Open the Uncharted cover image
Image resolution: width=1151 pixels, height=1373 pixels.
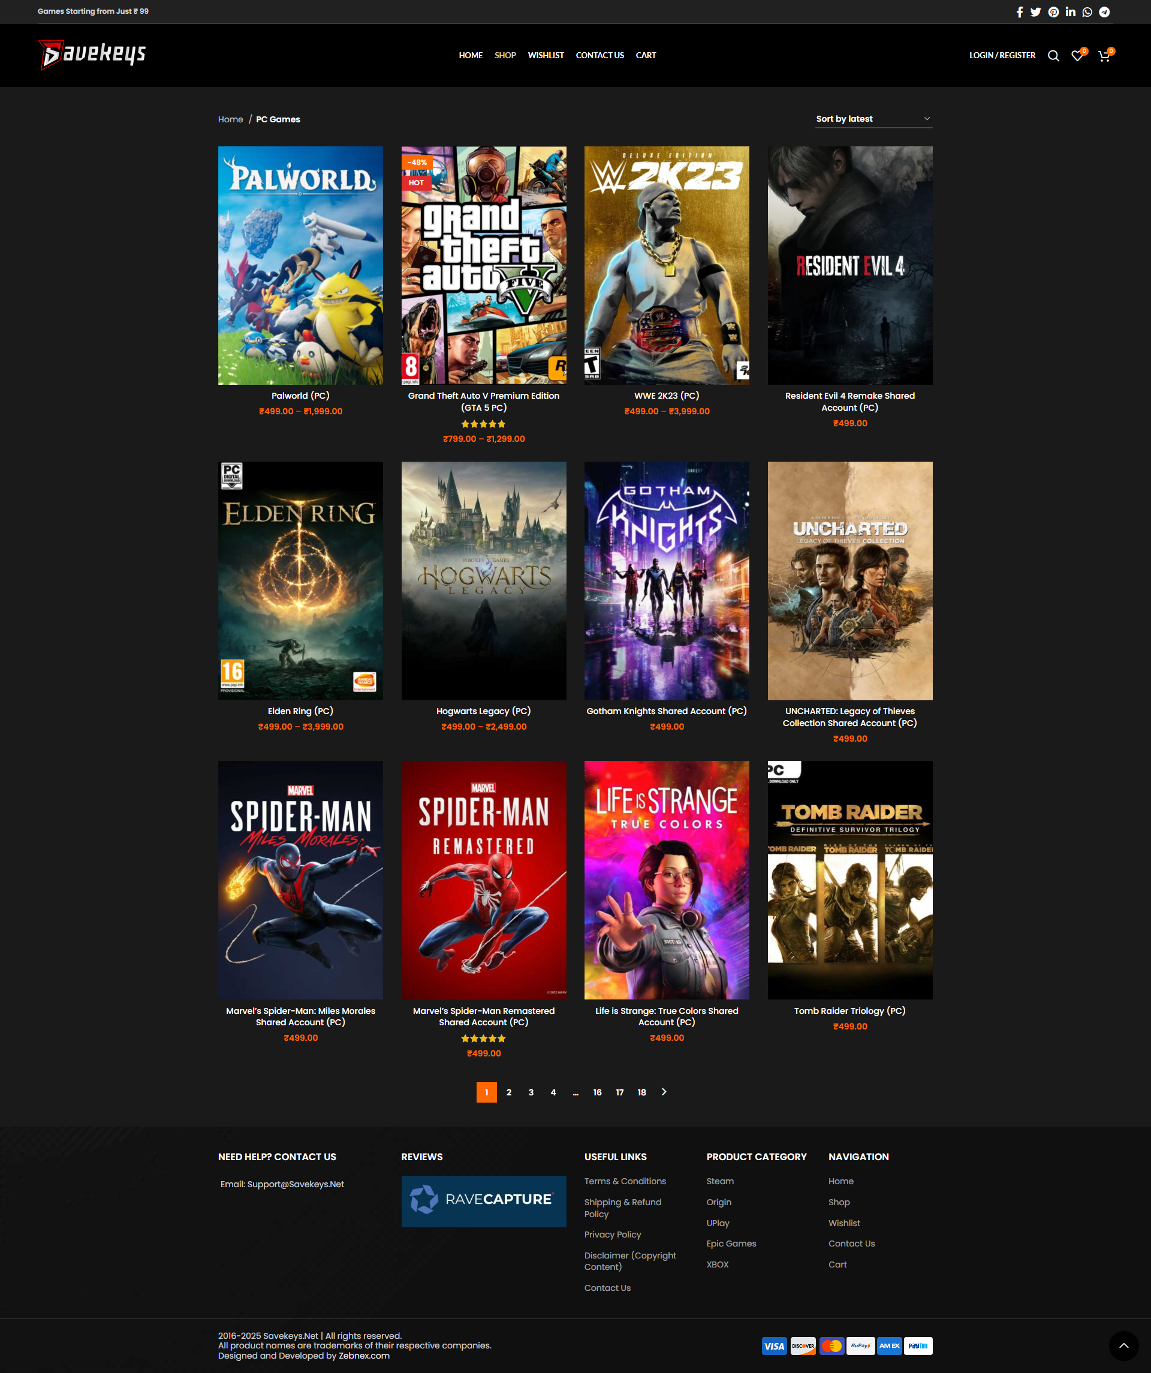click(849, 580)
